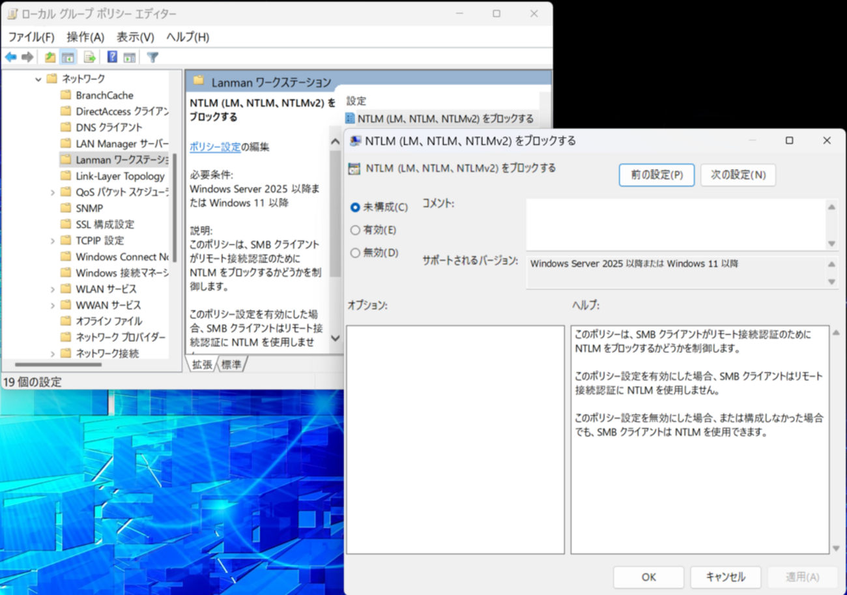Expand the WLAN サービス tree node

point(53,289)
